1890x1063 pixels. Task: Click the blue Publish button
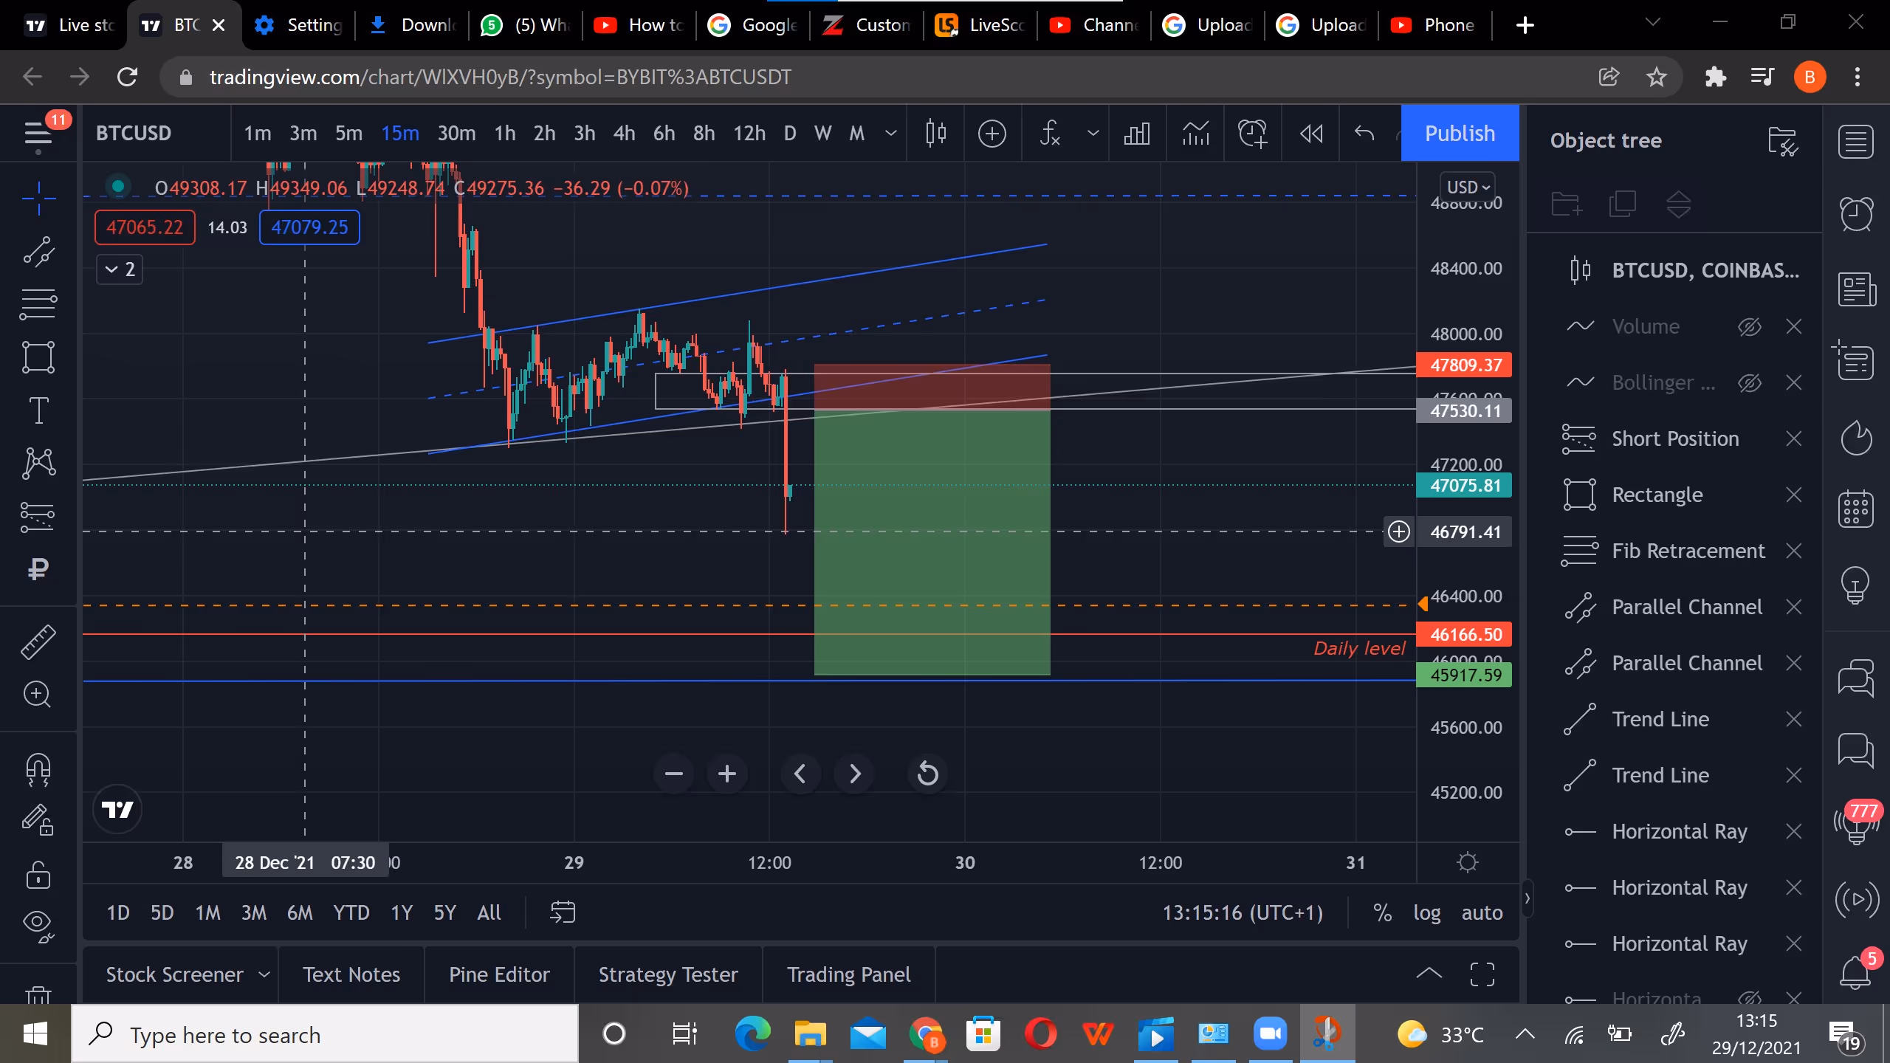(1460, 133)
